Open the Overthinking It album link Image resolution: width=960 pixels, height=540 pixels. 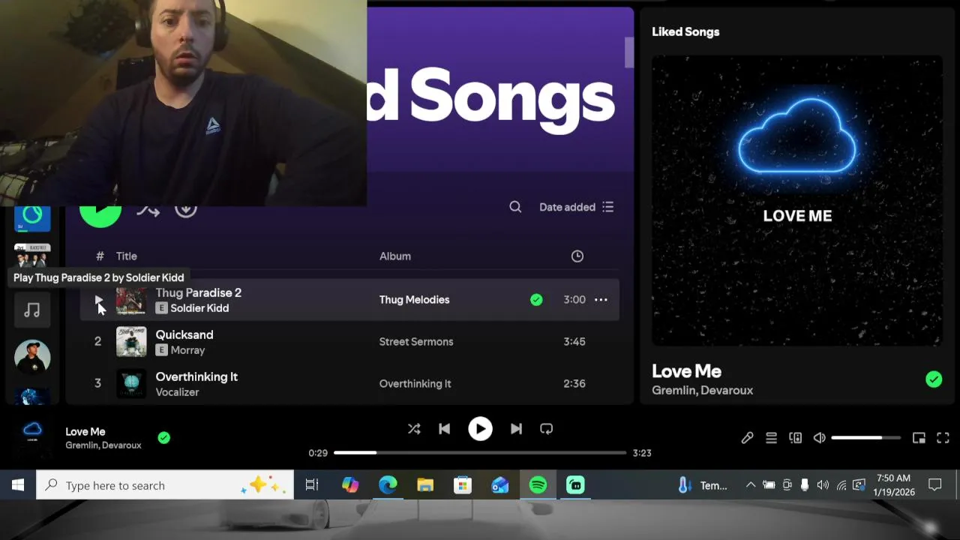click(415, 383)
